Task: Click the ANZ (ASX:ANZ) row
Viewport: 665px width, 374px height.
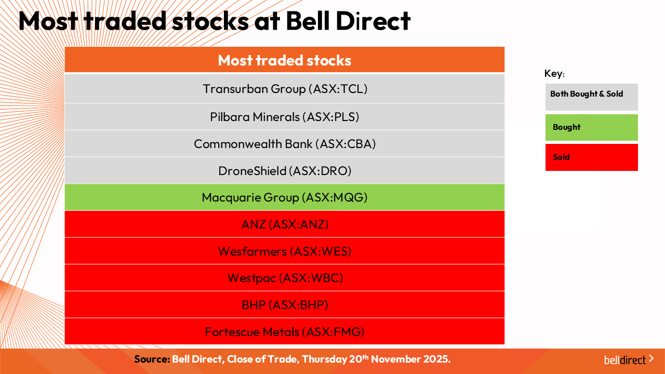Action: point(285,224)
